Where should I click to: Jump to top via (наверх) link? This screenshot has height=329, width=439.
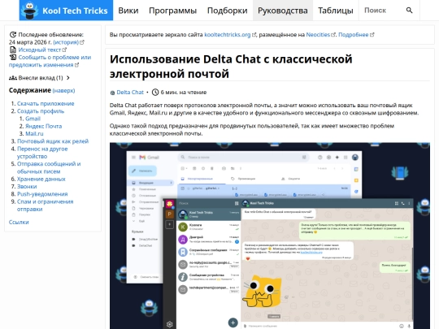(63, 91)
